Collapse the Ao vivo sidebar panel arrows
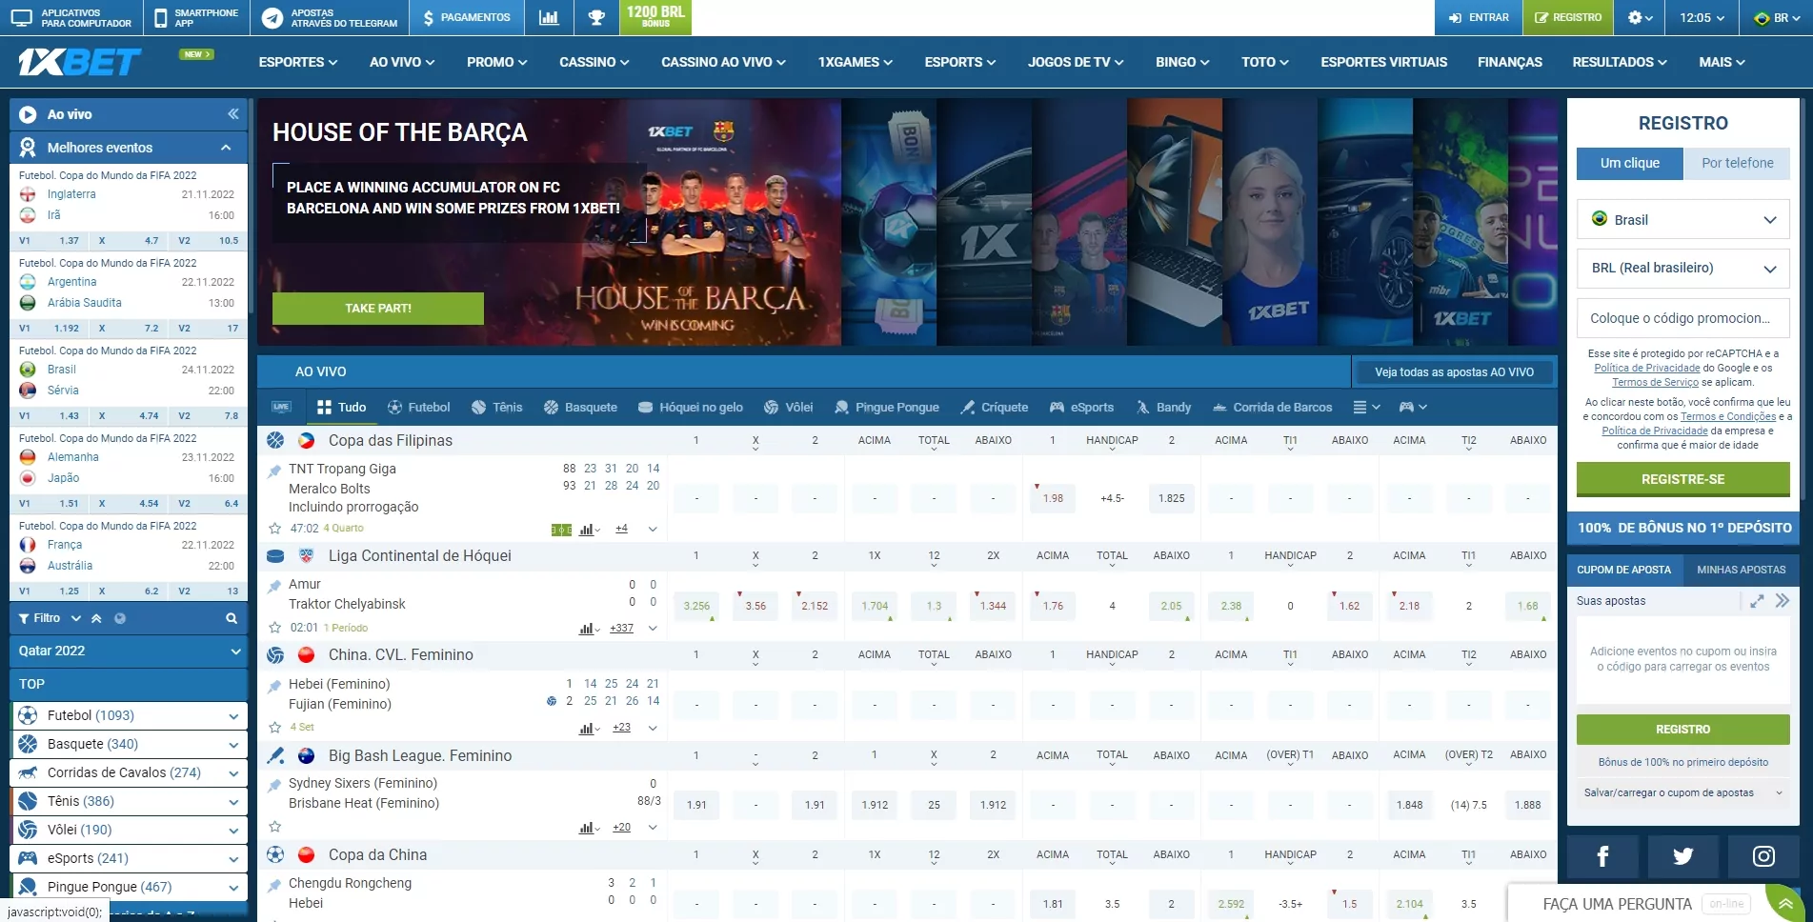 click(x=232, y=114)
